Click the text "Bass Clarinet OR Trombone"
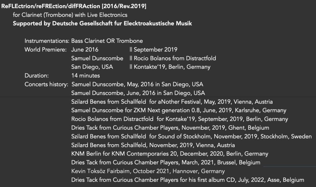Screen dimensions: 316x187 107,41
